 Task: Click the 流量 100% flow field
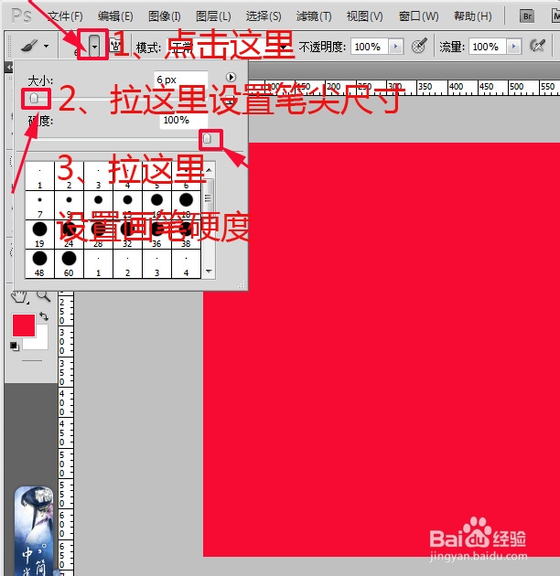coord(488,47)
